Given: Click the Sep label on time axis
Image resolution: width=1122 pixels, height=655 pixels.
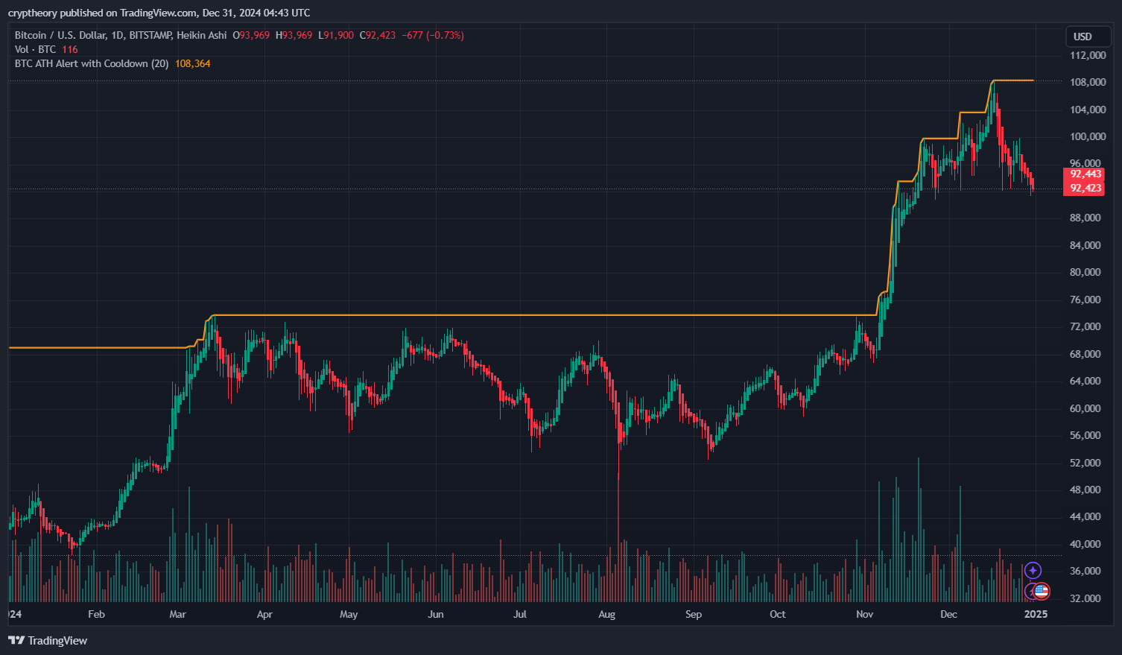Looking at the screenshot, I should (x=694, y=614).
